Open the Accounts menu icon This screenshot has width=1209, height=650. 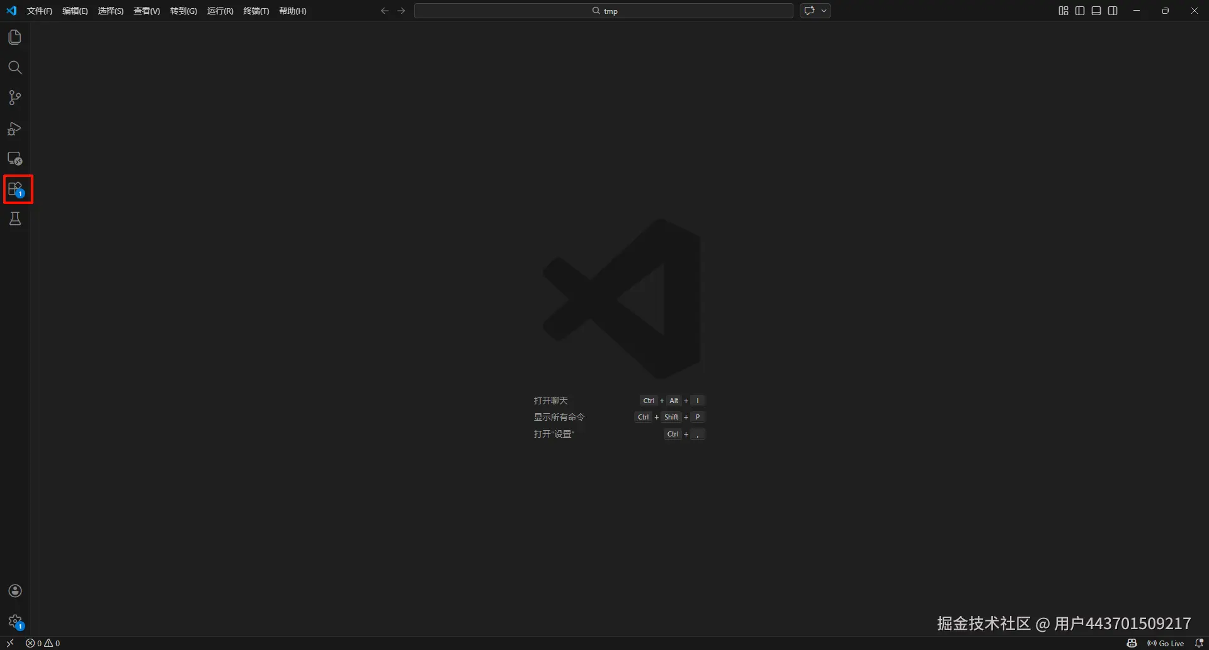click(x=15, y=591)
